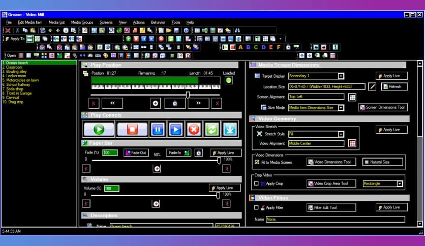The image size is (425, 246).
Task: Click the large blue Pause button
Action: click(x=158, y=129)
